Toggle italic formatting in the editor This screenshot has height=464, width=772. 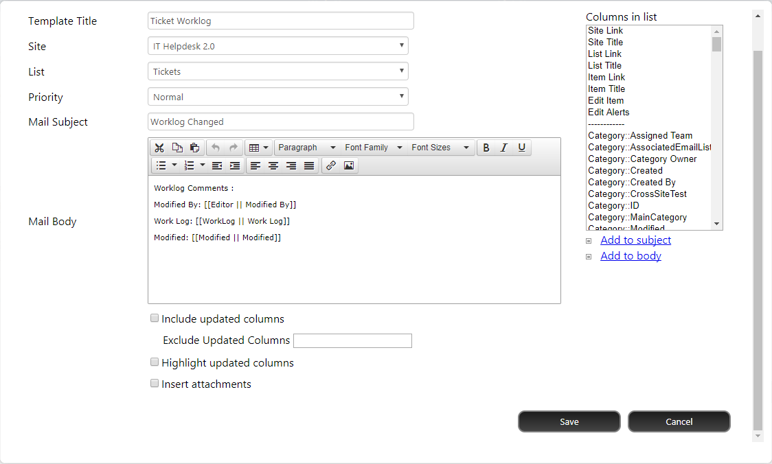[504, 148]
